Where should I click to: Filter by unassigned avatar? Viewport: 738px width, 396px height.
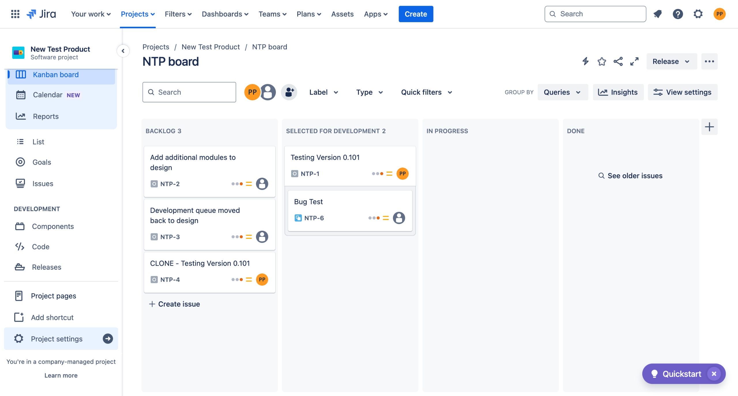coord(268,92)
